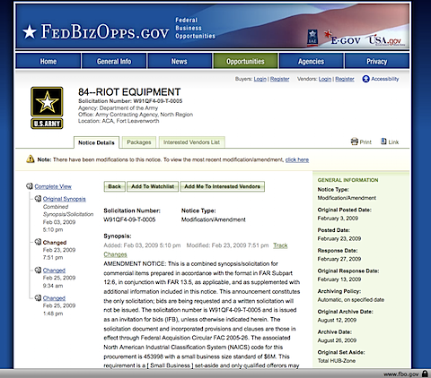Click the Buyers Login link

pos(260,79)
